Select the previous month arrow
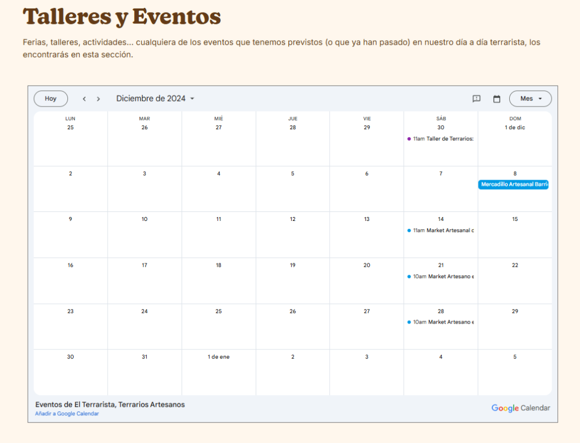580x443 pixels. coord(84,99)
